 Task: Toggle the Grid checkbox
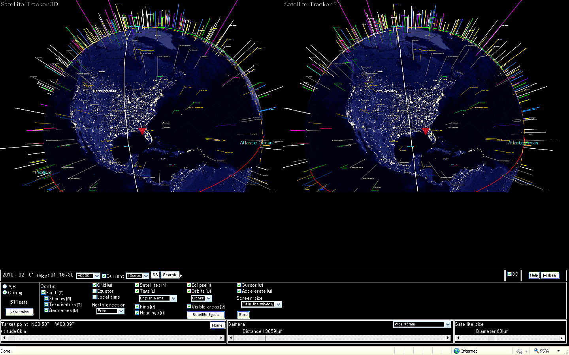94,285
